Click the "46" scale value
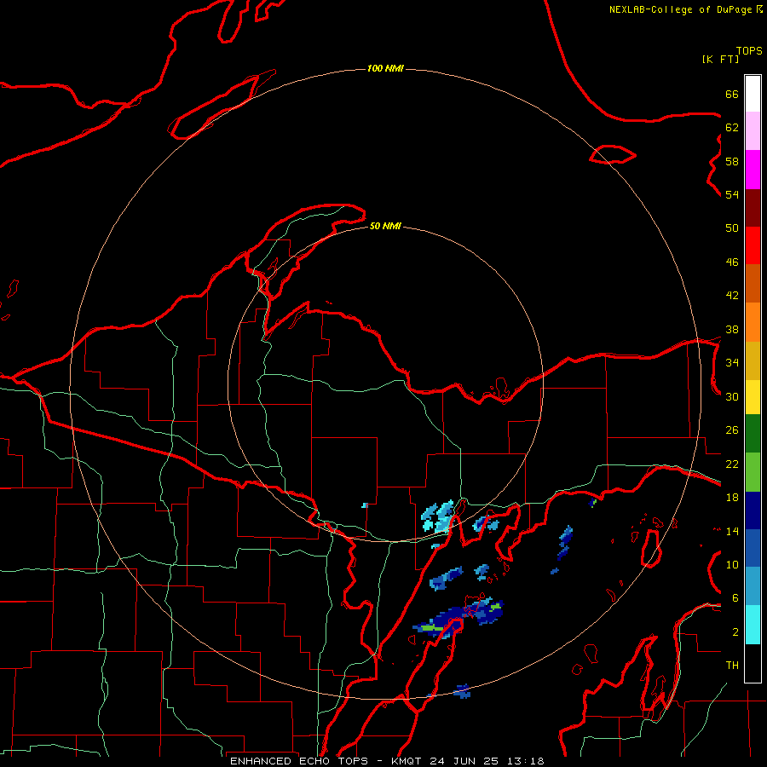The image size is (767, 767). [x=732, y=262]
